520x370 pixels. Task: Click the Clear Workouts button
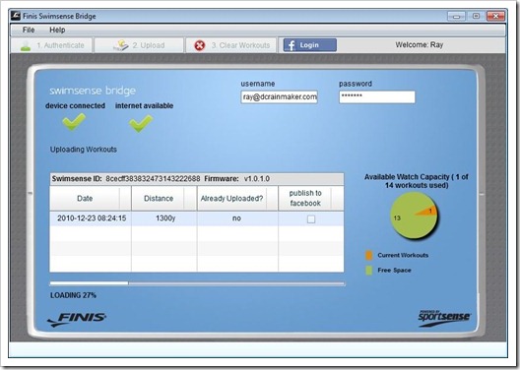231,45
